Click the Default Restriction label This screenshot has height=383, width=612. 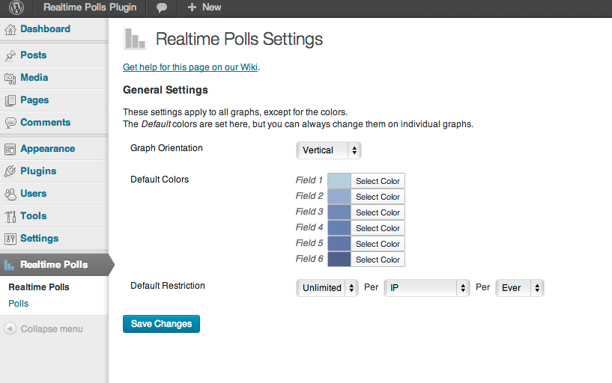pos(168,286)
